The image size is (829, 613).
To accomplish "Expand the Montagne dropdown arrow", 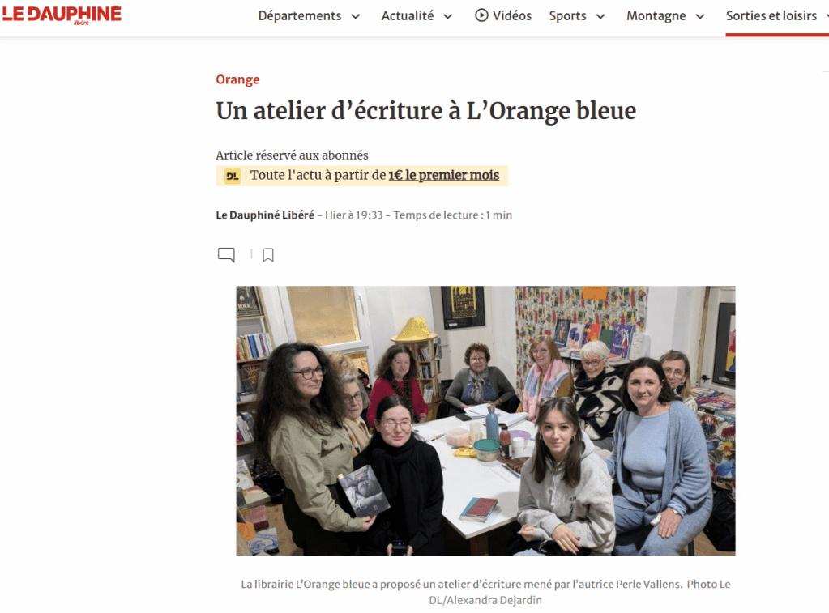I will point(700,16).
